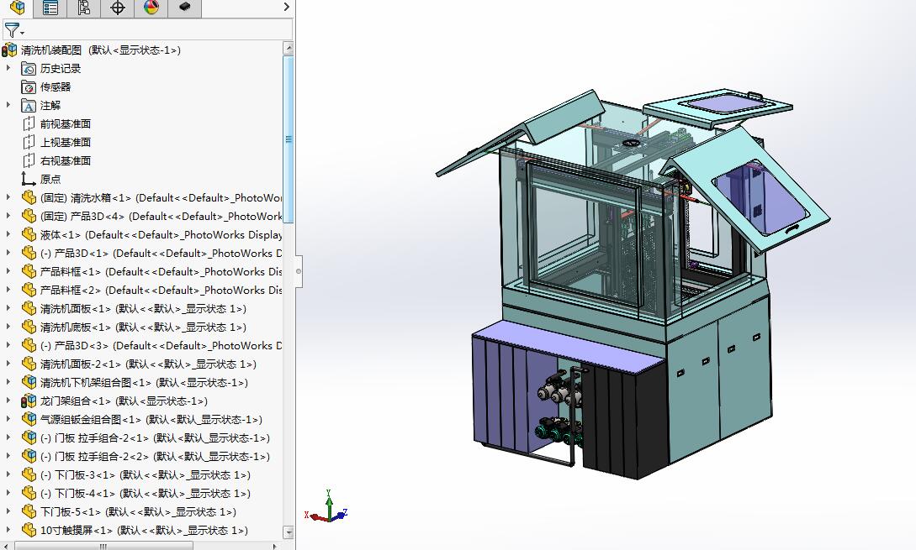
Task: Select the 前视基准面 label
Action: (x=66, y=124)
